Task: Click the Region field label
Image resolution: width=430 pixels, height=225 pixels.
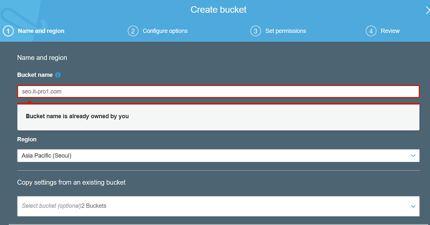Action: coord(27,139)
